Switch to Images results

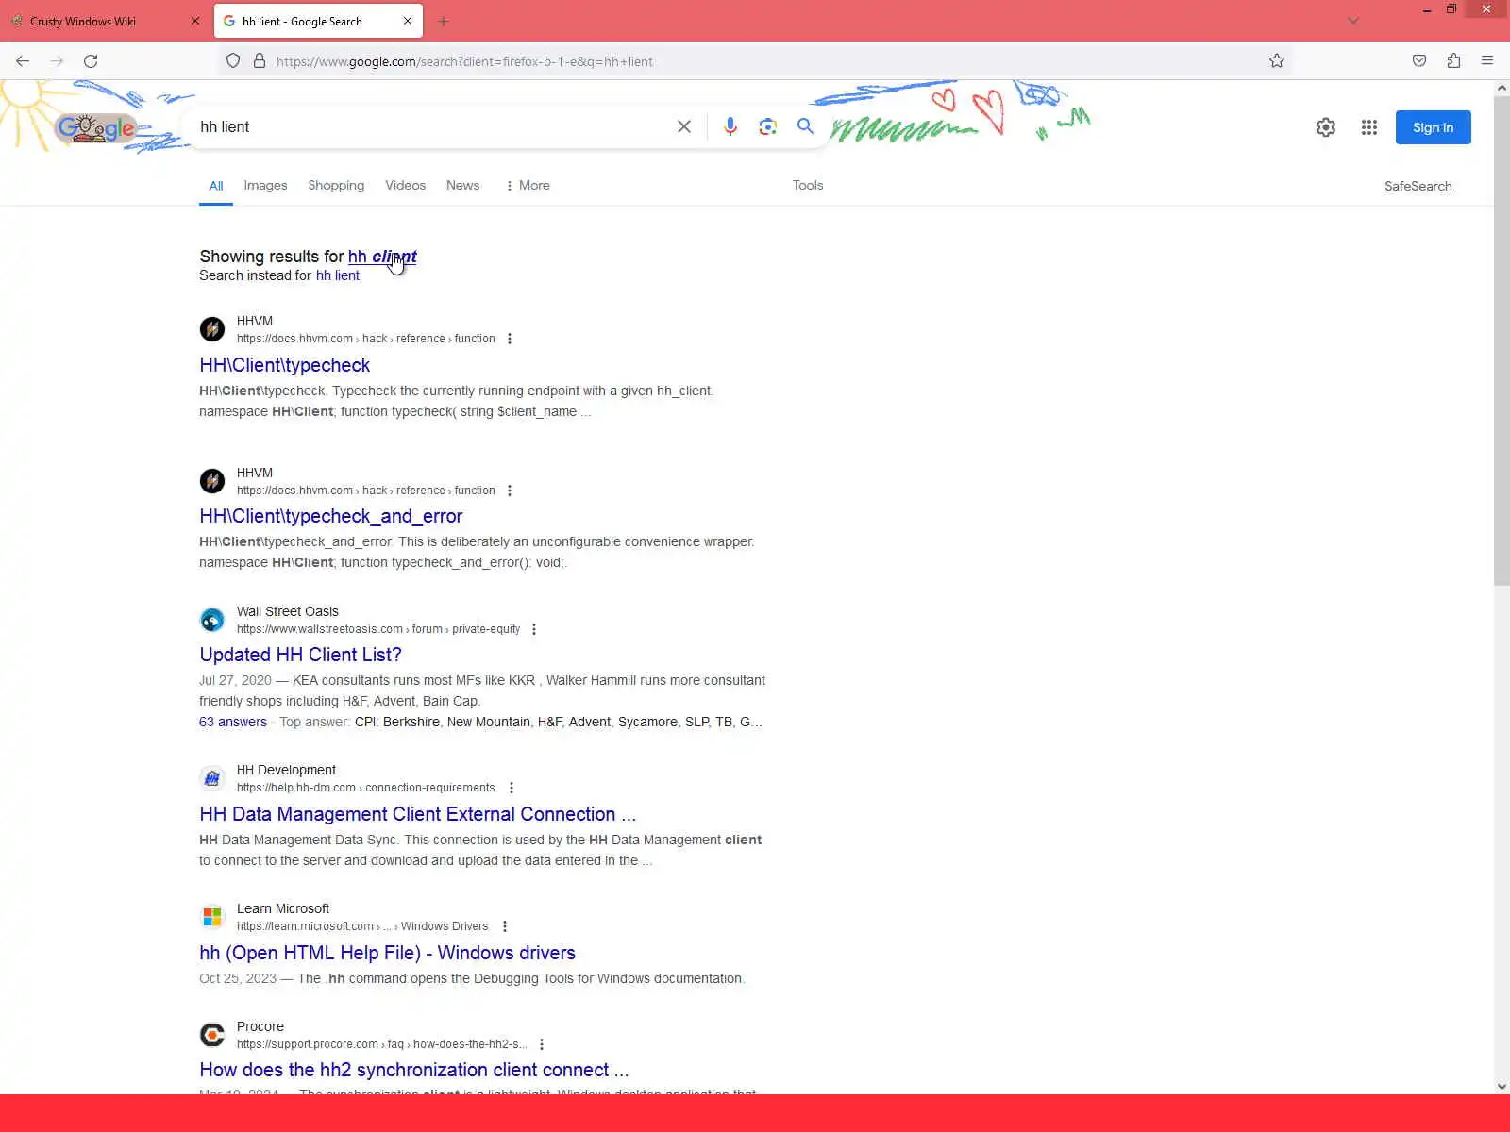tap(265, 186)
